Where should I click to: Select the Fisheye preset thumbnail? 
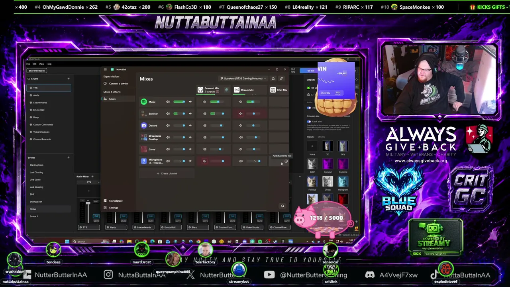[x=312, y=182]
